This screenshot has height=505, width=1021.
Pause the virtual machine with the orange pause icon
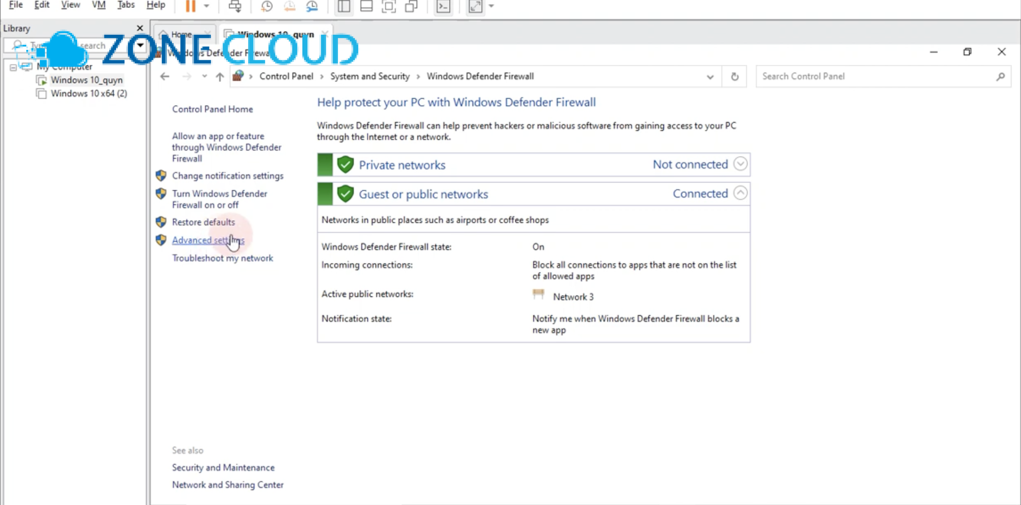pyautogui.click(x=191, y=6)
